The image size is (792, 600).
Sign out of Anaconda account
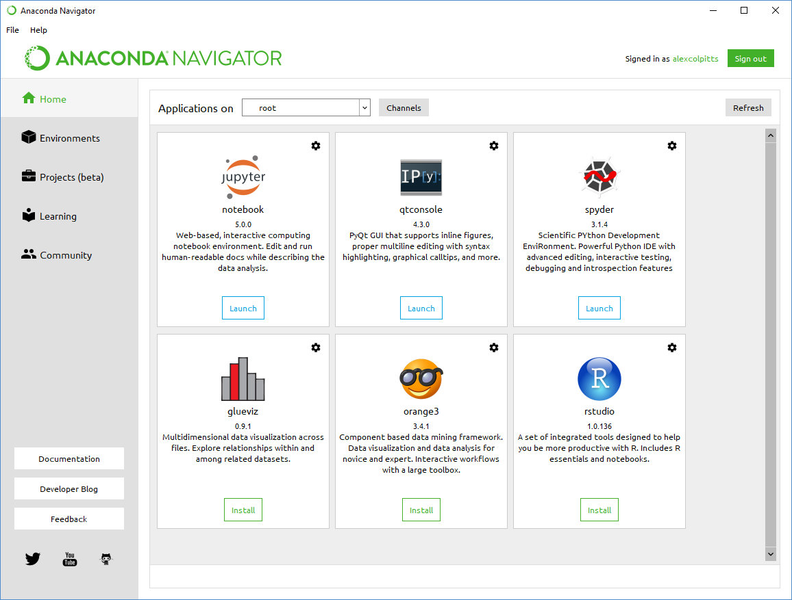pyautogui.click(x=751, y=58)
